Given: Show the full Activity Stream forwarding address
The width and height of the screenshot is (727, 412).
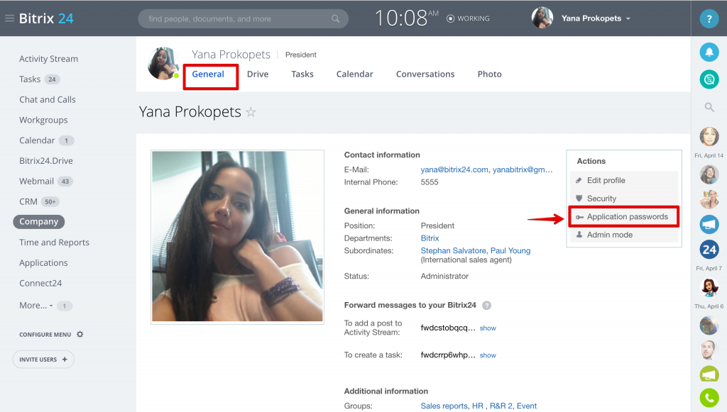Looking at the screenshot, I should 488,328.
